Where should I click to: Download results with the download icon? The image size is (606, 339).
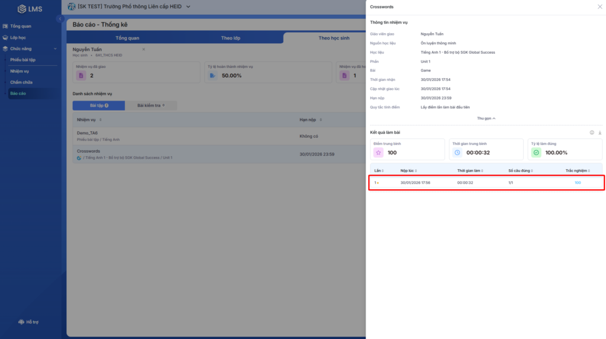tap(599, 133)
